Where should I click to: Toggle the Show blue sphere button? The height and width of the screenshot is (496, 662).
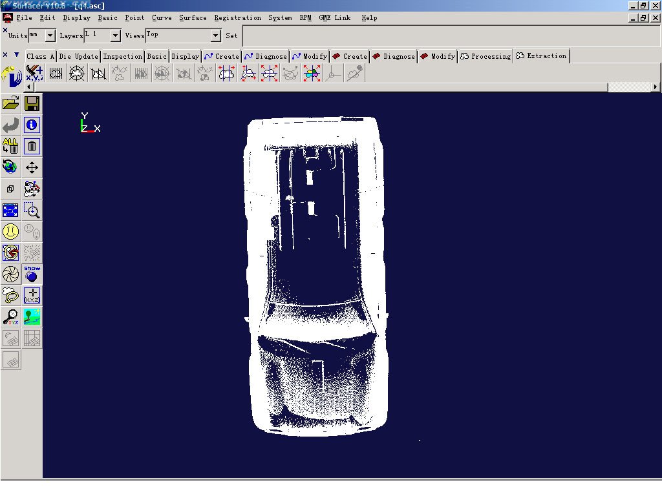(x=32, y=274)
